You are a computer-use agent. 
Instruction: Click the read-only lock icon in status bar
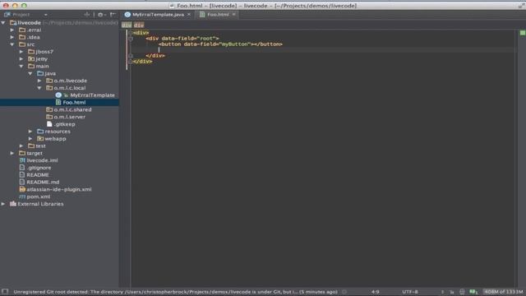451,292
